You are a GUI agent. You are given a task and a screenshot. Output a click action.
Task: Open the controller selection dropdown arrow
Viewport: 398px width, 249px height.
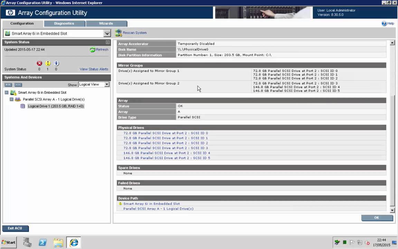[107, 33]
